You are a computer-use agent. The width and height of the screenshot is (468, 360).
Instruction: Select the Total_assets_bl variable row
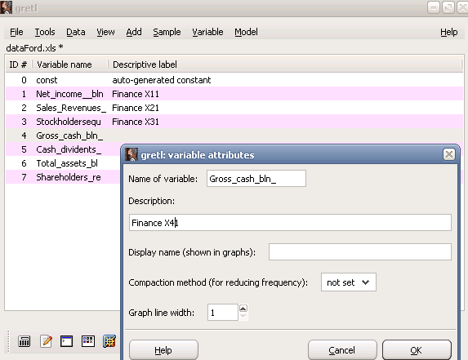coord(63,163)
